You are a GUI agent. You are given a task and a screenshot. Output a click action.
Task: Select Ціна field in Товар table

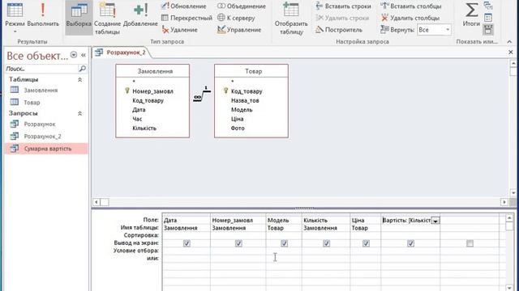[x=238, y=119]
